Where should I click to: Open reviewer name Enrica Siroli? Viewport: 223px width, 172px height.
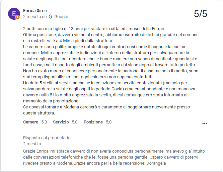[35, 10]
